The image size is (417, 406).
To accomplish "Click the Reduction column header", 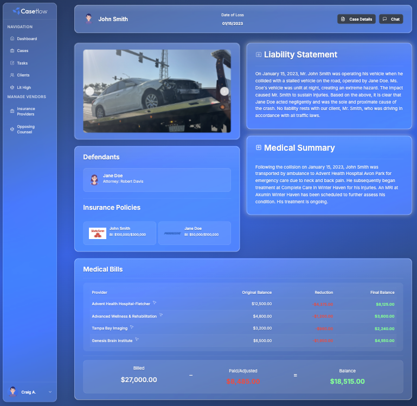I will pos(324,293).
